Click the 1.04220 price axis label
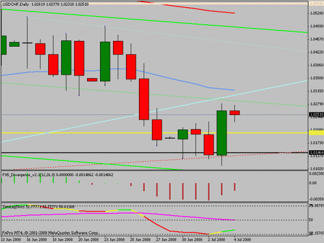Image resolution: width=324 pixels, height=243 pixels. [x=317, y=52]
